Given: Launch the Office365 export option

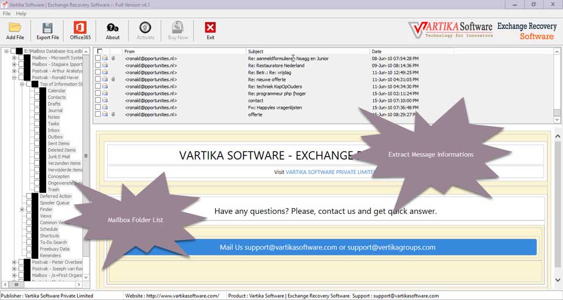Looking at the screenshot, I should pos(80,31).
